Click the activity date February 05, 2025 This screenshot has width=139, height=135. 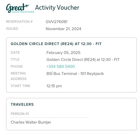63,53
